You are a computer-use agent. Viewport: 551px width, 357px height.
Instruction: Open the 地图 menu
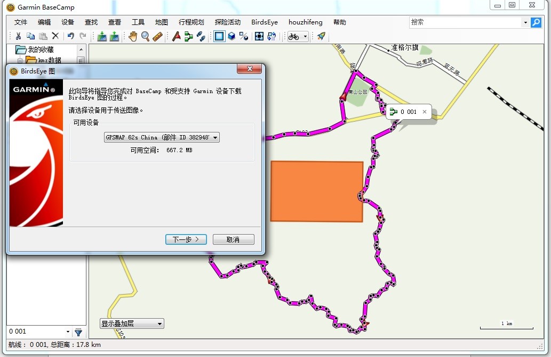[162, 22]
